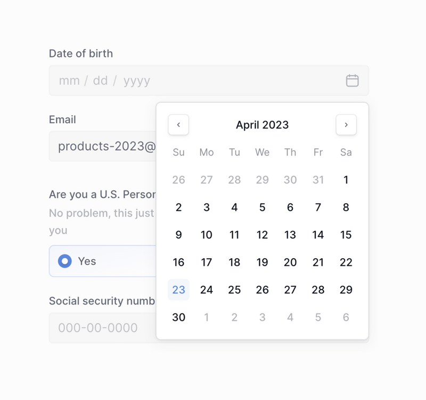Click the Su weekday column header
Viewport: 426px width, 400px height.
coord(178,153)
